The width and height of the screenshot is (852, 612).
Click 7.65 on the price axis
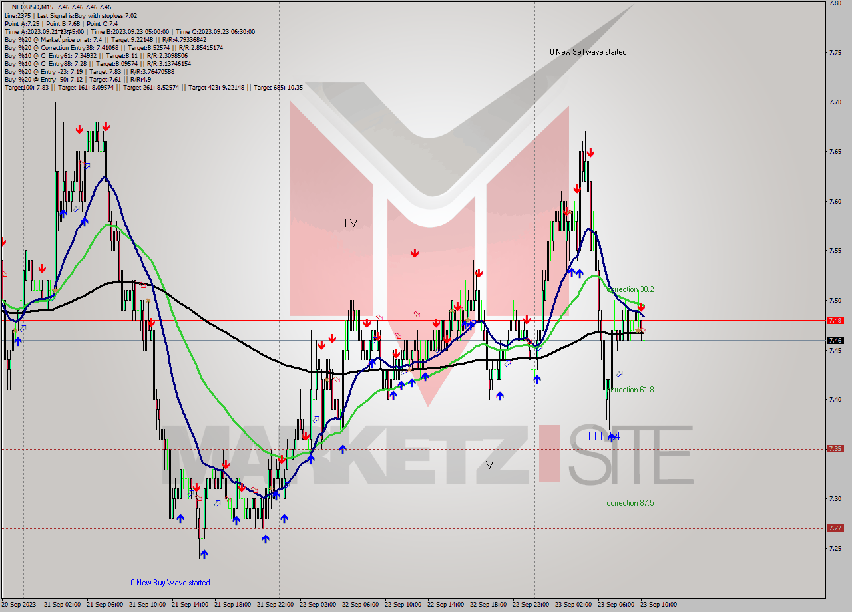[835, 152]
